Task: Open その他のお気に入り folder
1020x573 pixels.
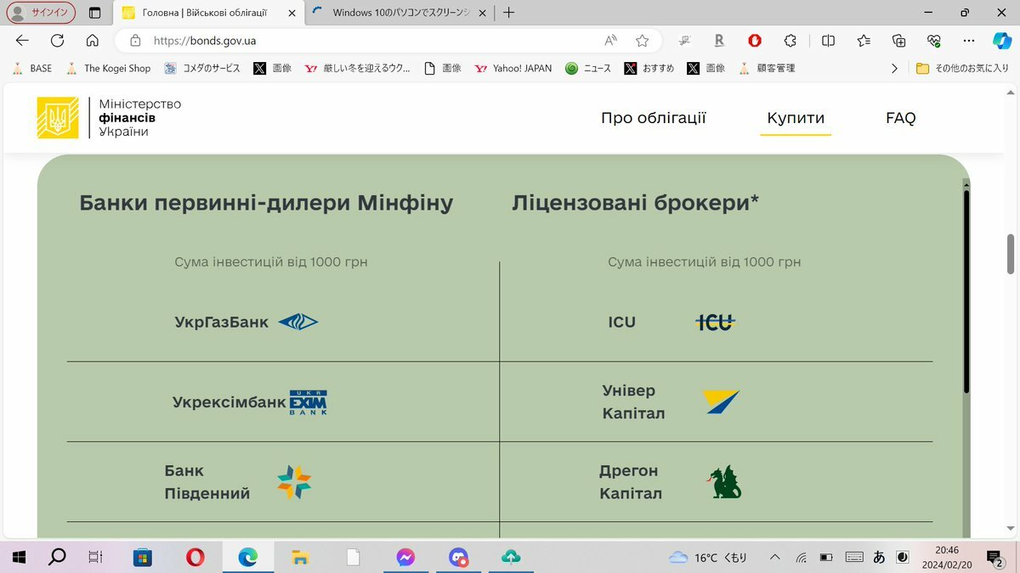Action: click(x=962, y=68)
